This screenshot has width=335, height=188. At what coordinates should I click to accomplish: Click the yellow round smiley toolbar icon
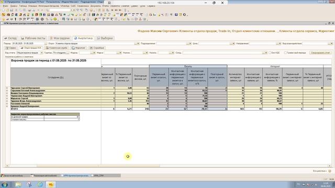(55, 19)
